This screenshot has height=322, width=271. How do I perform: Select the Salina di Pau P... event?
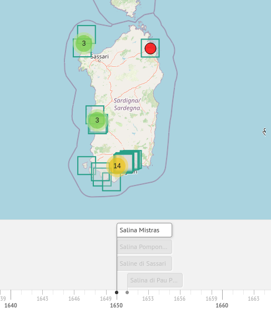(155, 280)
